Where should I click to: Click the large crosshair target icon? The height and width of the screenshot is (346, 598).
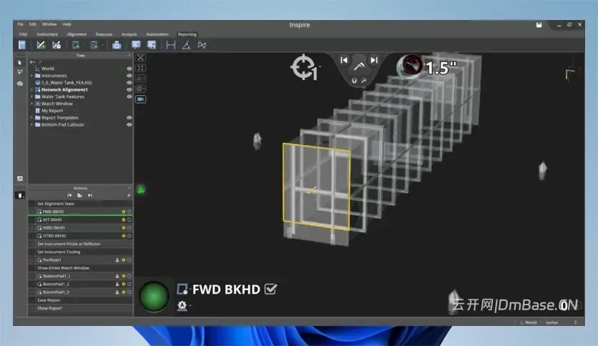point(303,67)
